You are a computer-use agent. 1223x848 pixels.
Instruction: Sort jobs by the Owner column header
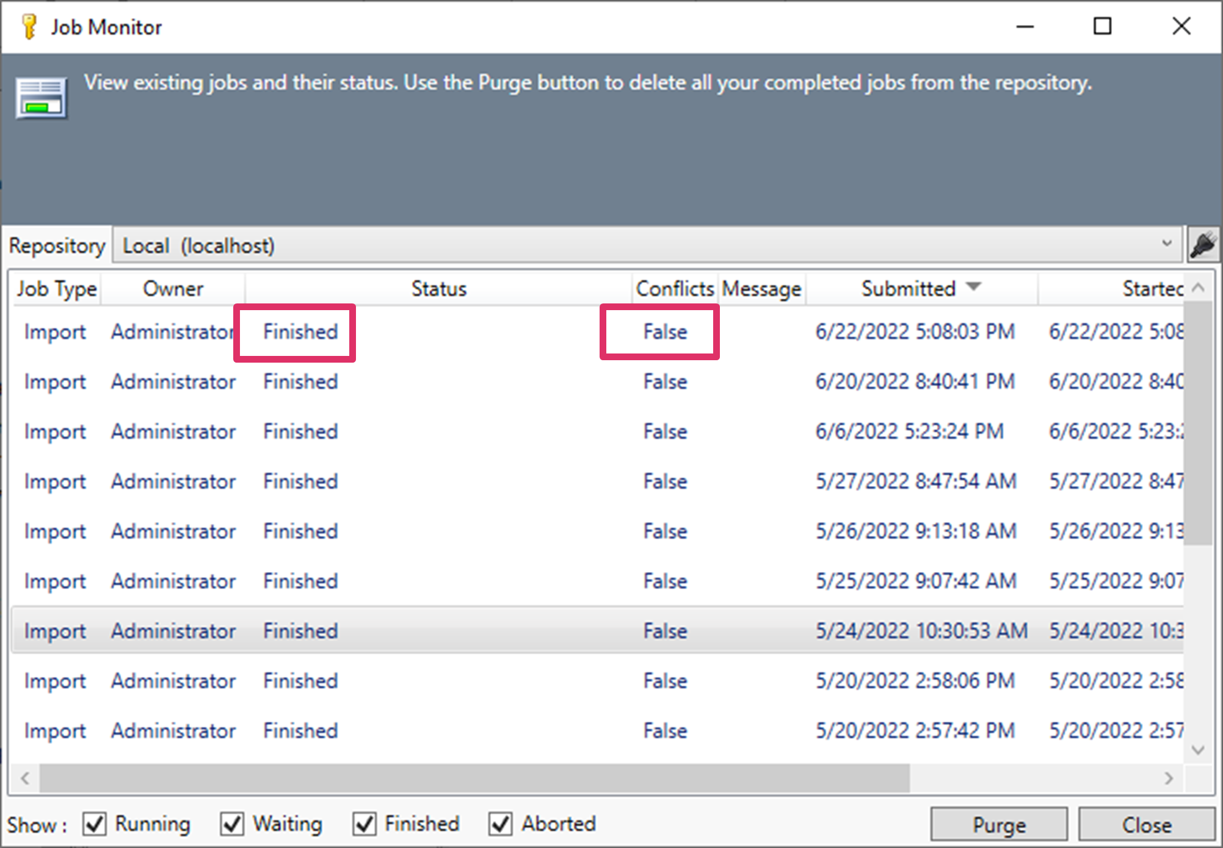(x=173, y=289)
